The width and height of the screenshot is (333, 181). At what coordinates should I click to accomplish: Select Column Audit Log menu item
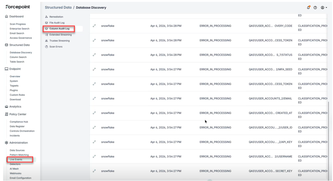[59, 29]
